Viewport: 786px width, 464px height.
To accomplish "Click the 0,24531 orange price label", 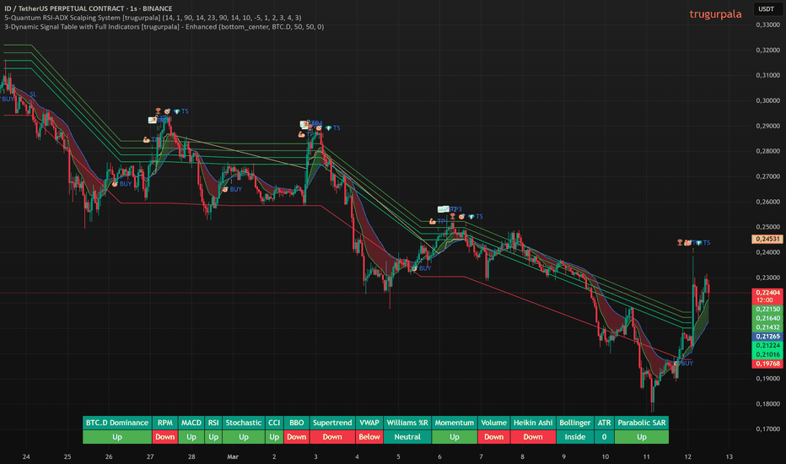I will [767, 240].
